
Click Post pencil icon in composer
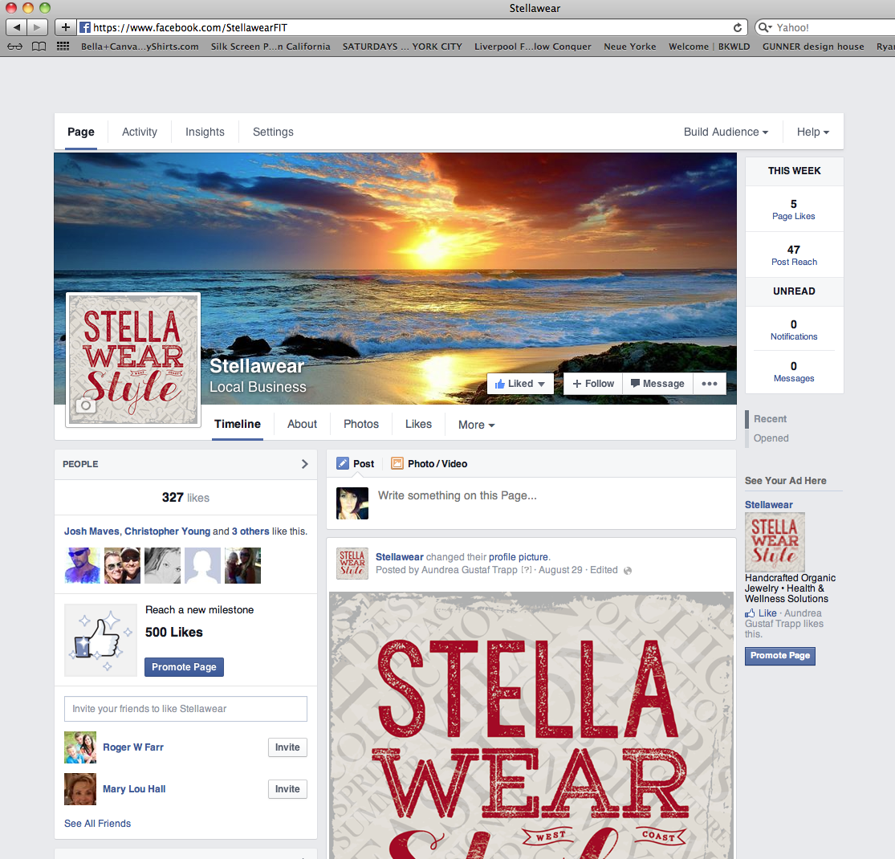pos(343,463)
